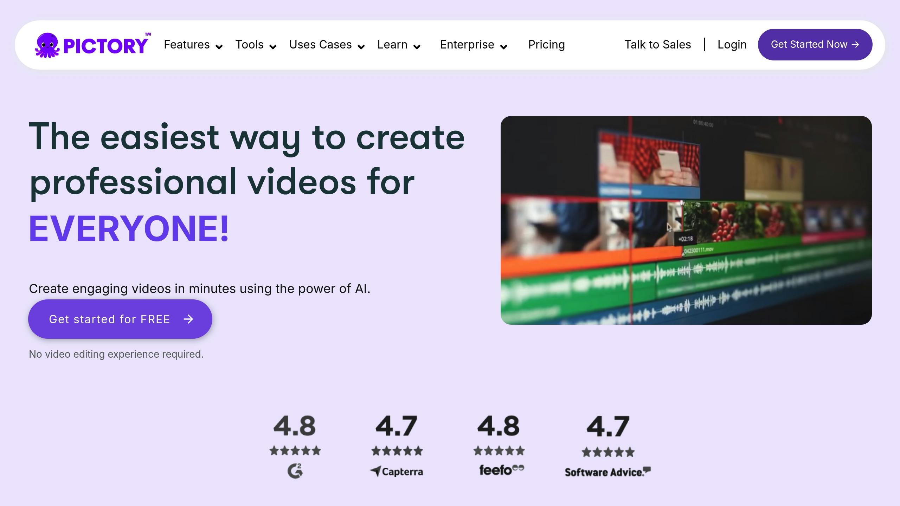Click the Get started for FREE button

(120, 319)
